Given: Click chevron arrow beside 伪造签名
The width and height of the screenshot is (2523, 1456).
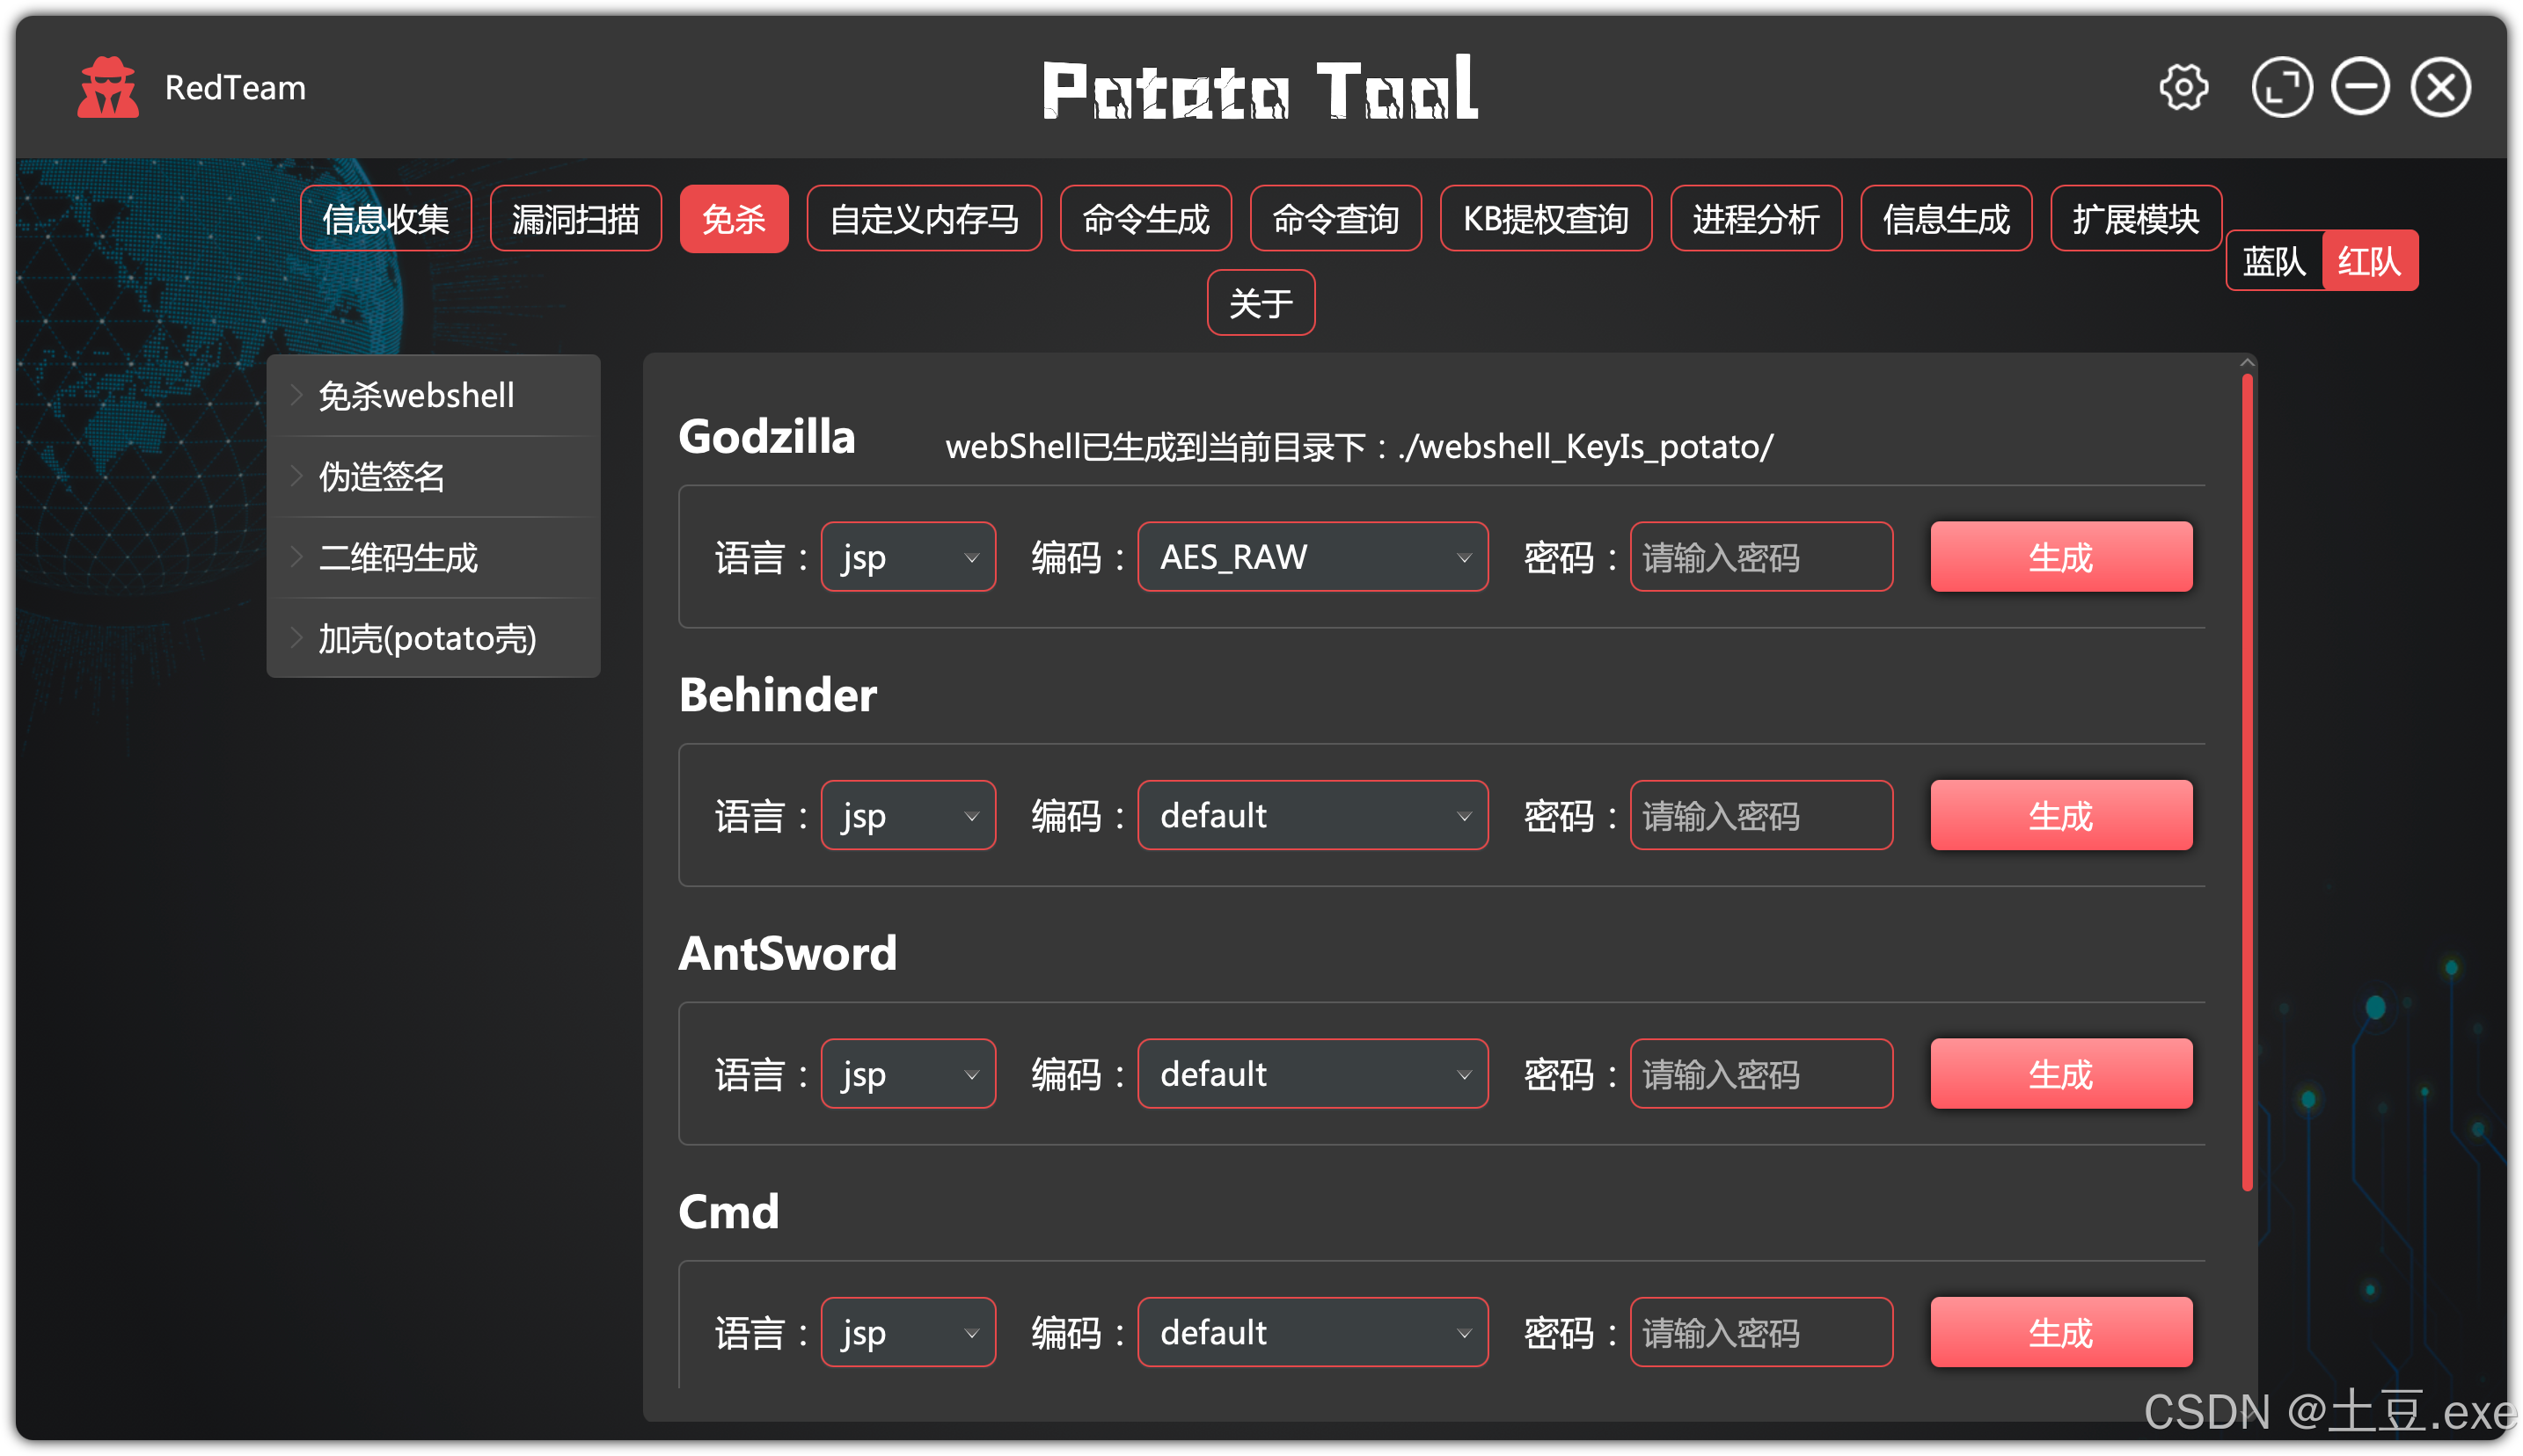Looking at the screenshot, I should [297, 476].
